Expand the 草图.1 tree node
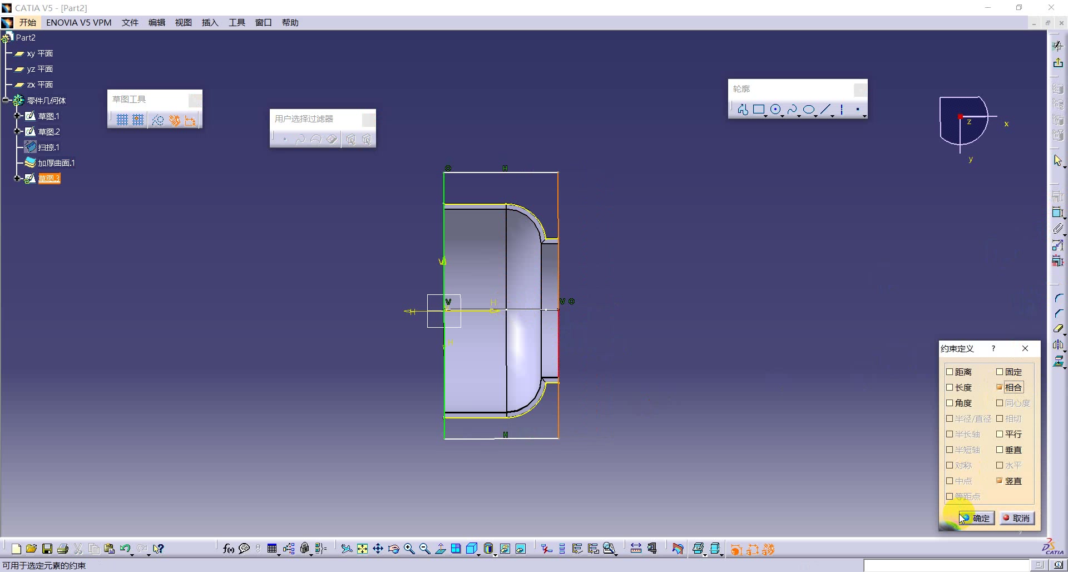This screenshot has width=1068, height=572. 17,116
